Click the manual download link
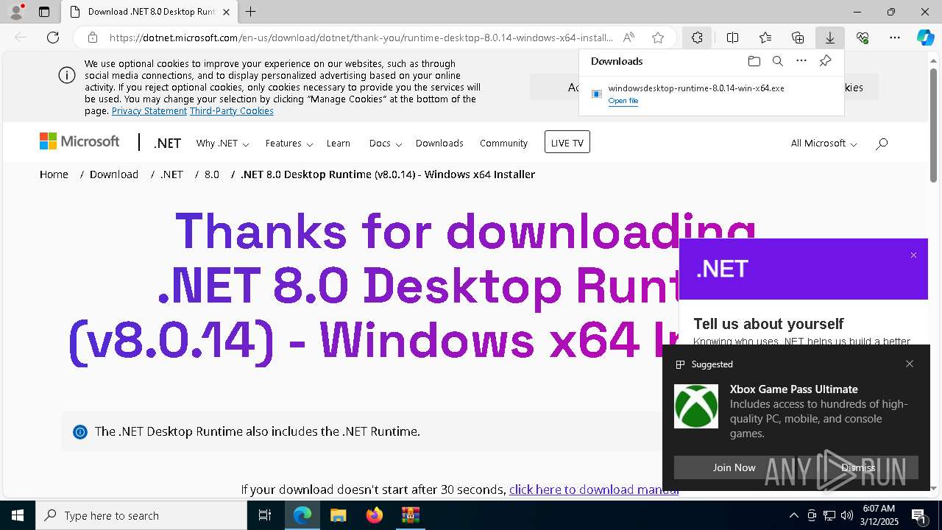942x530 pixels. 594,490
